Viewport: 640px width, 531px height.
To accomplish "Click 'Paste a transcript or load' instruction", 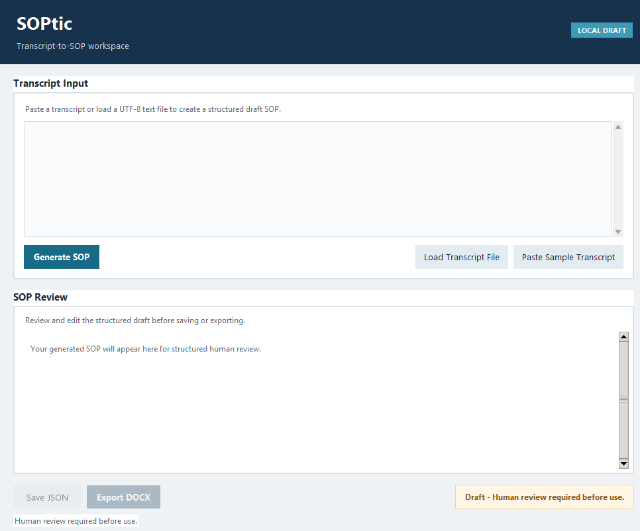I will coord(153,109).
